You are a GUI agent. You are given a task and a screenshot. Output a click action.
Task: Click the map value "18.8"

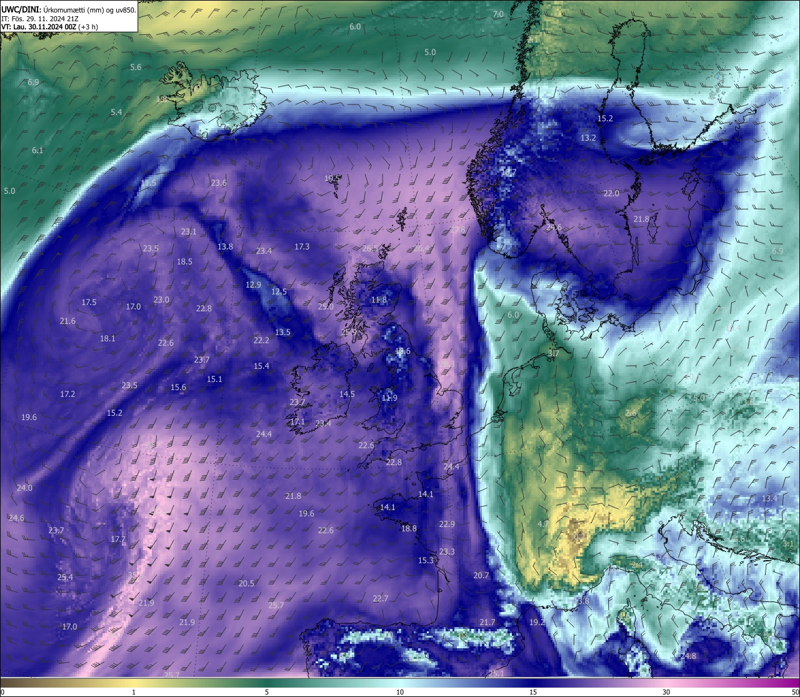pyautogui.click(x=409, y=528)
